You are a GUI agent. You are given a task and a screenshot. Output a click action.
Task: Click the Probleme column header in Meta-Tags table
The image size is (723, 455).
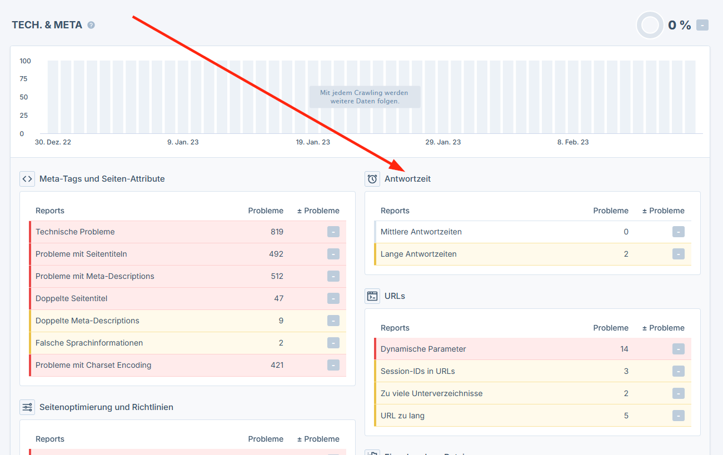pos(266,211)
